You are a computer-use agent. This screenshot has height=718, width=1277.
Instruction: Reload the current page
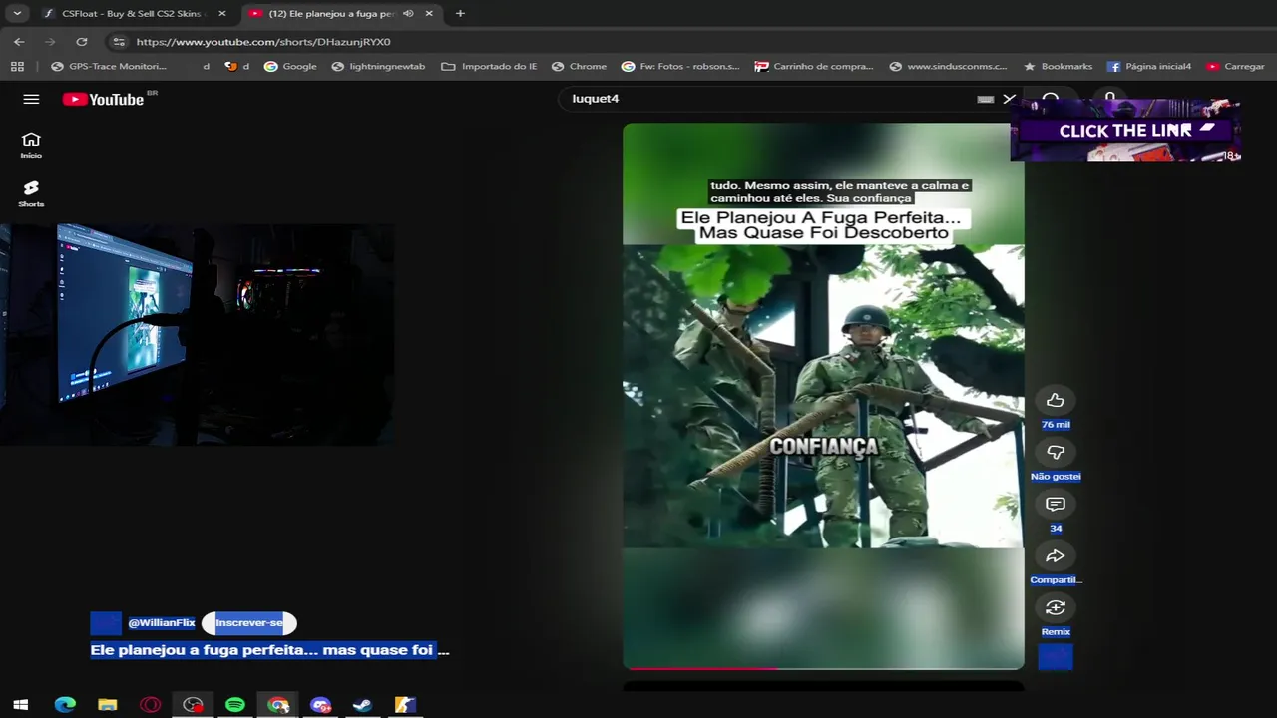82,42
